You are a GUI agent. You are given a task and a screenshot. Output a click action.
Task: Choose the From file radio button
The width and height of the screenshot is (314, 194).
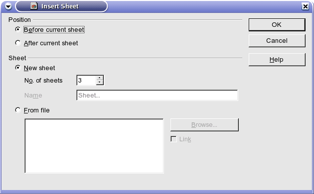coord(18,110)
